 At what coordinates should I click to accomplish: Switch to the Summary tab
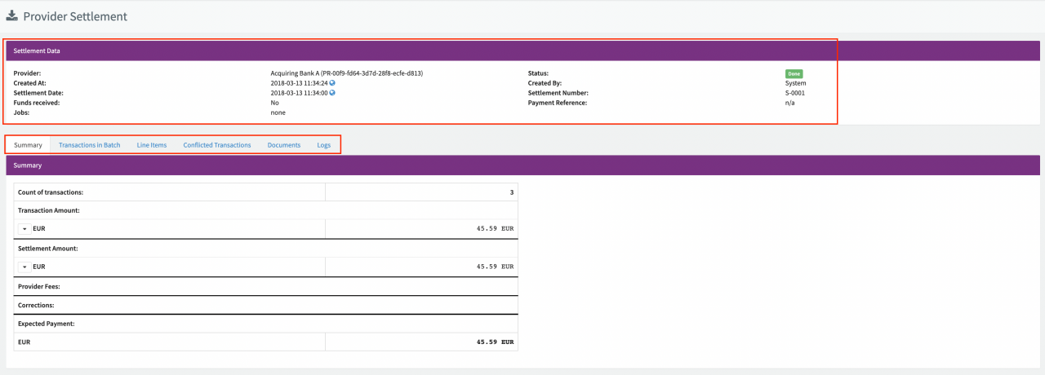pyautogui.click(x=28, y=145)
